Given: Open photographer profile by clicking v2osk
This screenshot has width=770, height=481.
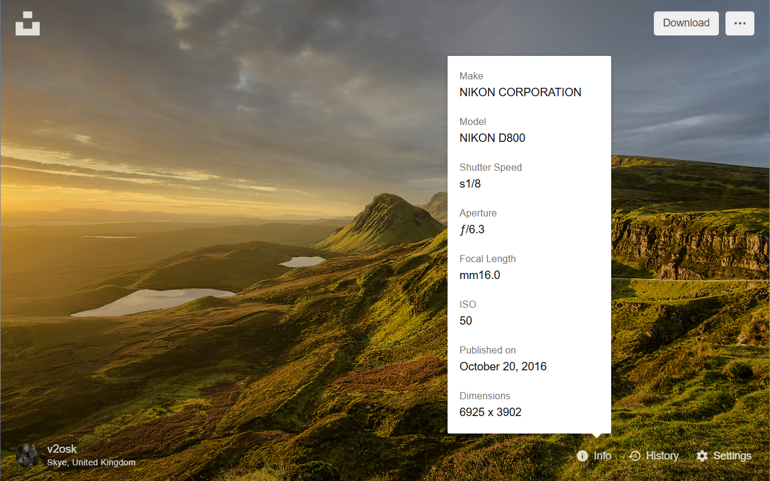Looking at the screenshot, I should (62, 449).
